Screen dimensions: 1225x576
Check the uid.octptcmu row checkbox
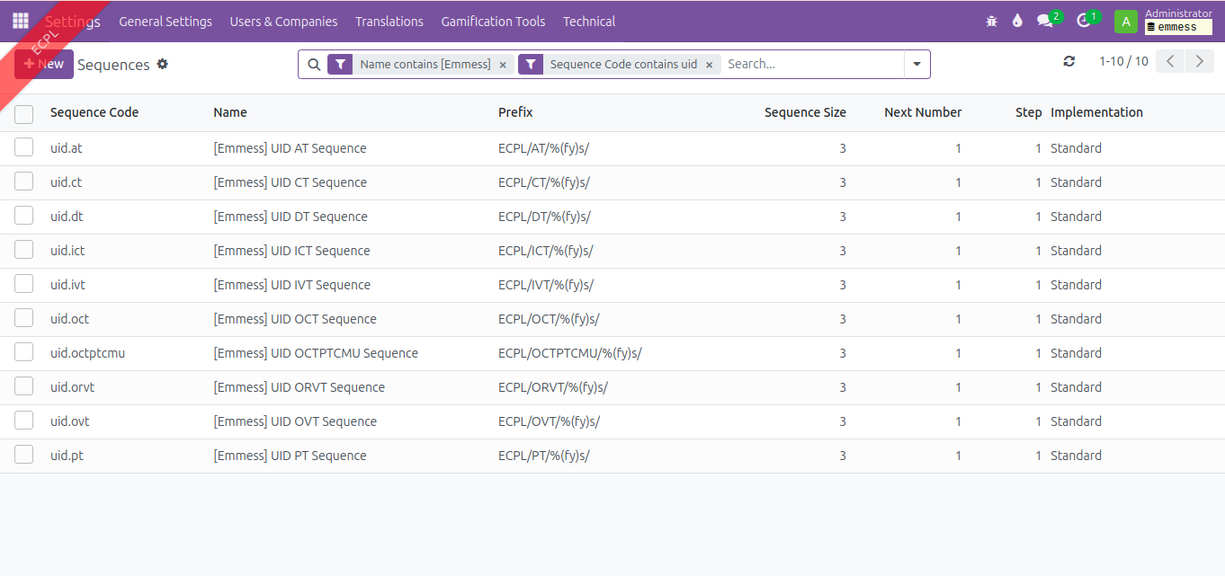pos(24,352)
